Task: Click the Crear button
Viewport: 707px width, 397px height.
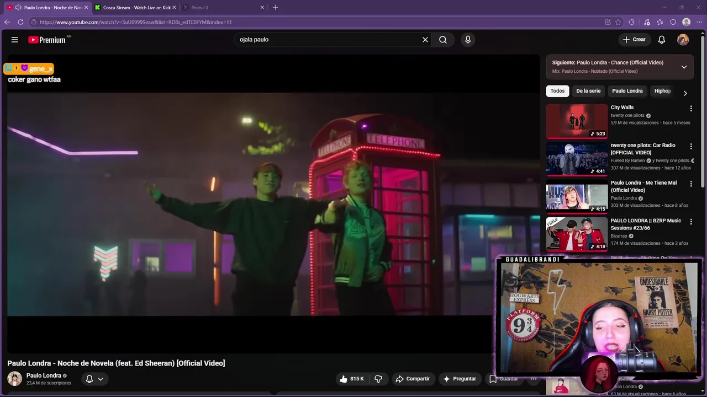Action: click(634, 40)
